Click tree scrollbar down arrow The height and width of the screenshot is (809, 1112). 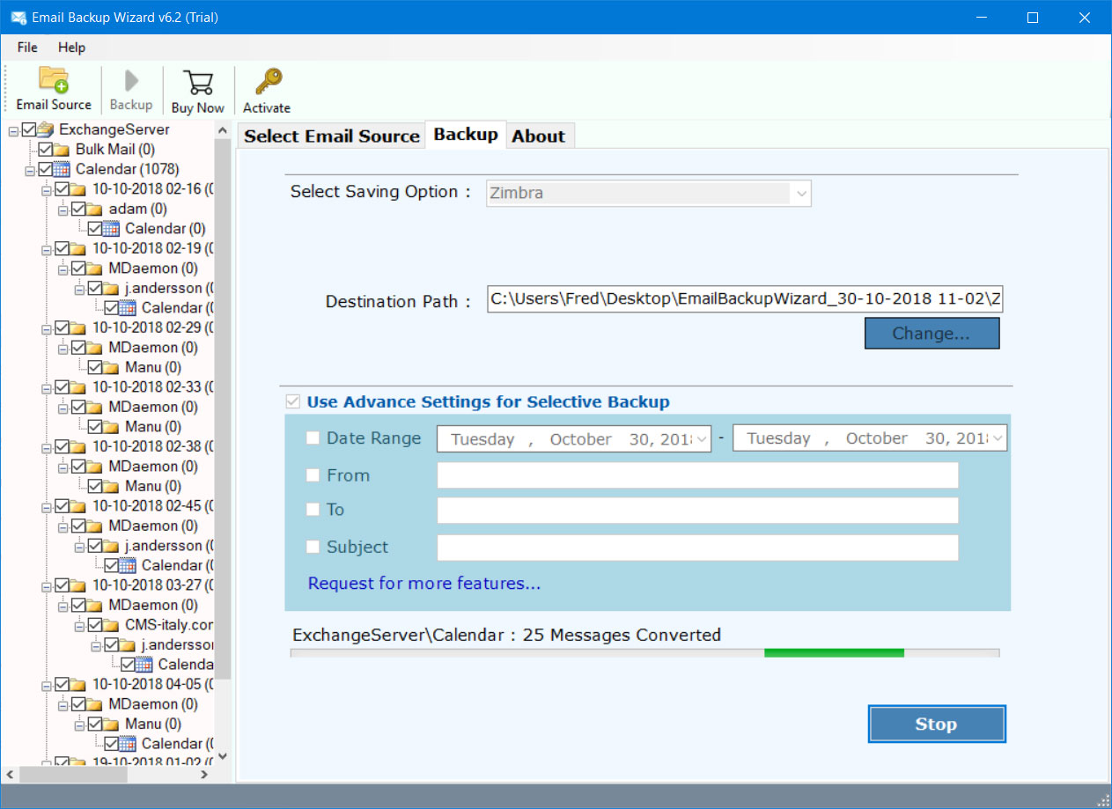223,755
